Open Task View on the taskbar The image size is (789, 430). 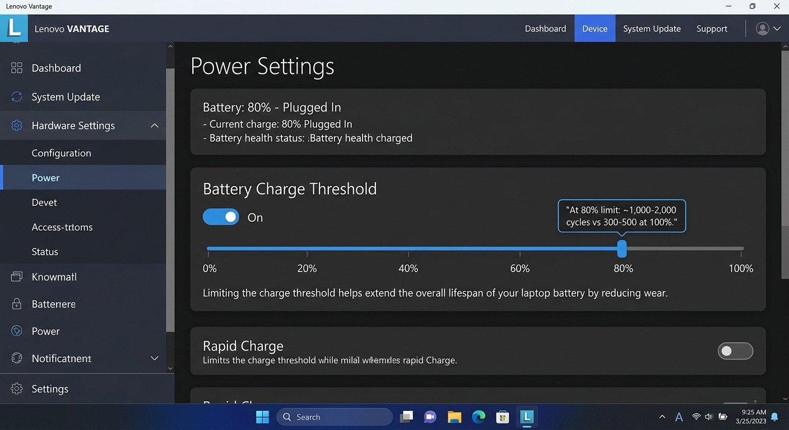[407, 417]
